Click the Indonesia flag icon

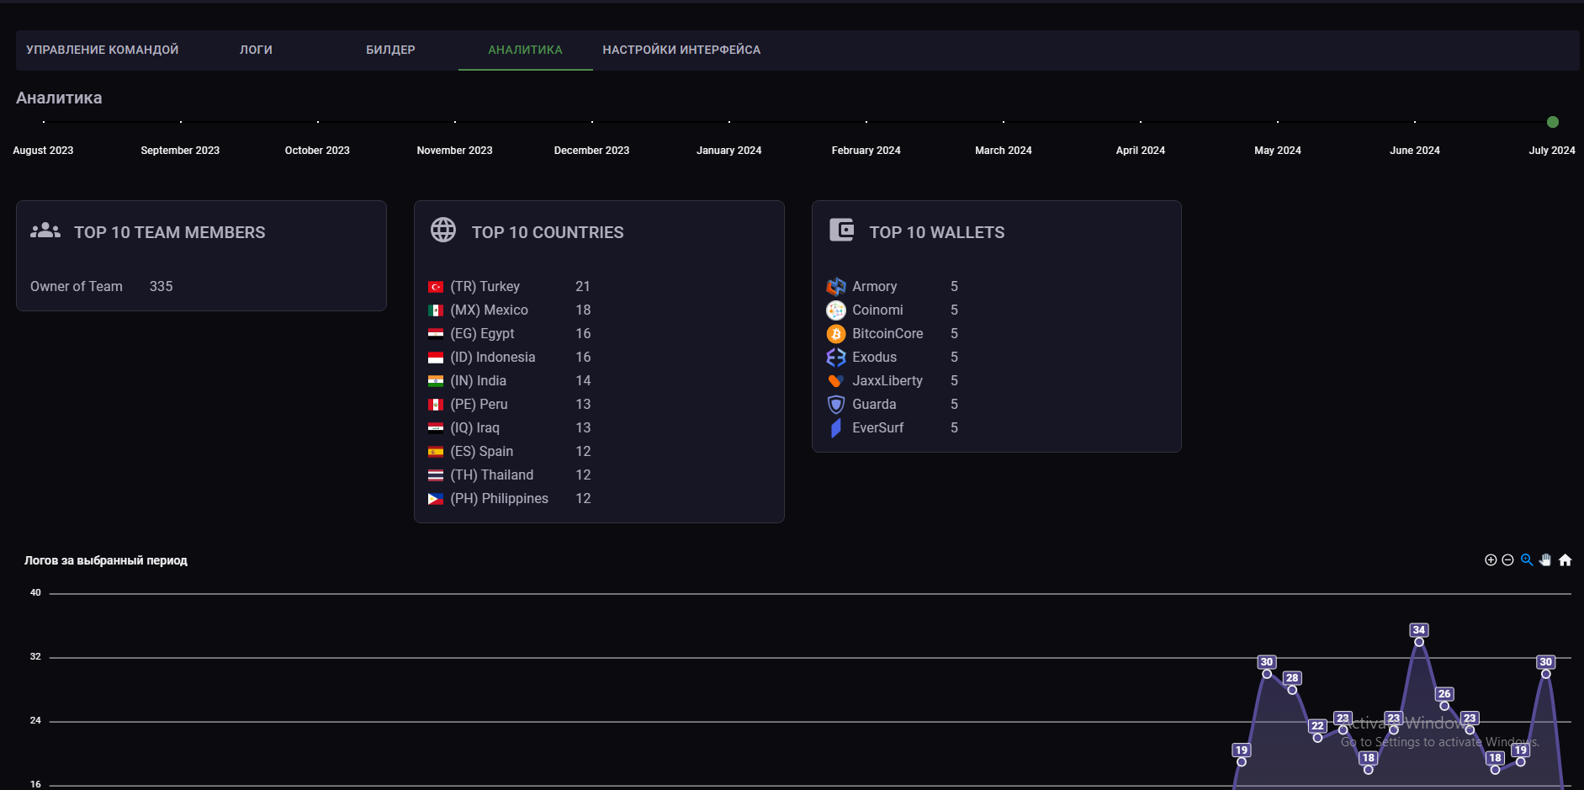[x=436, y=358]
